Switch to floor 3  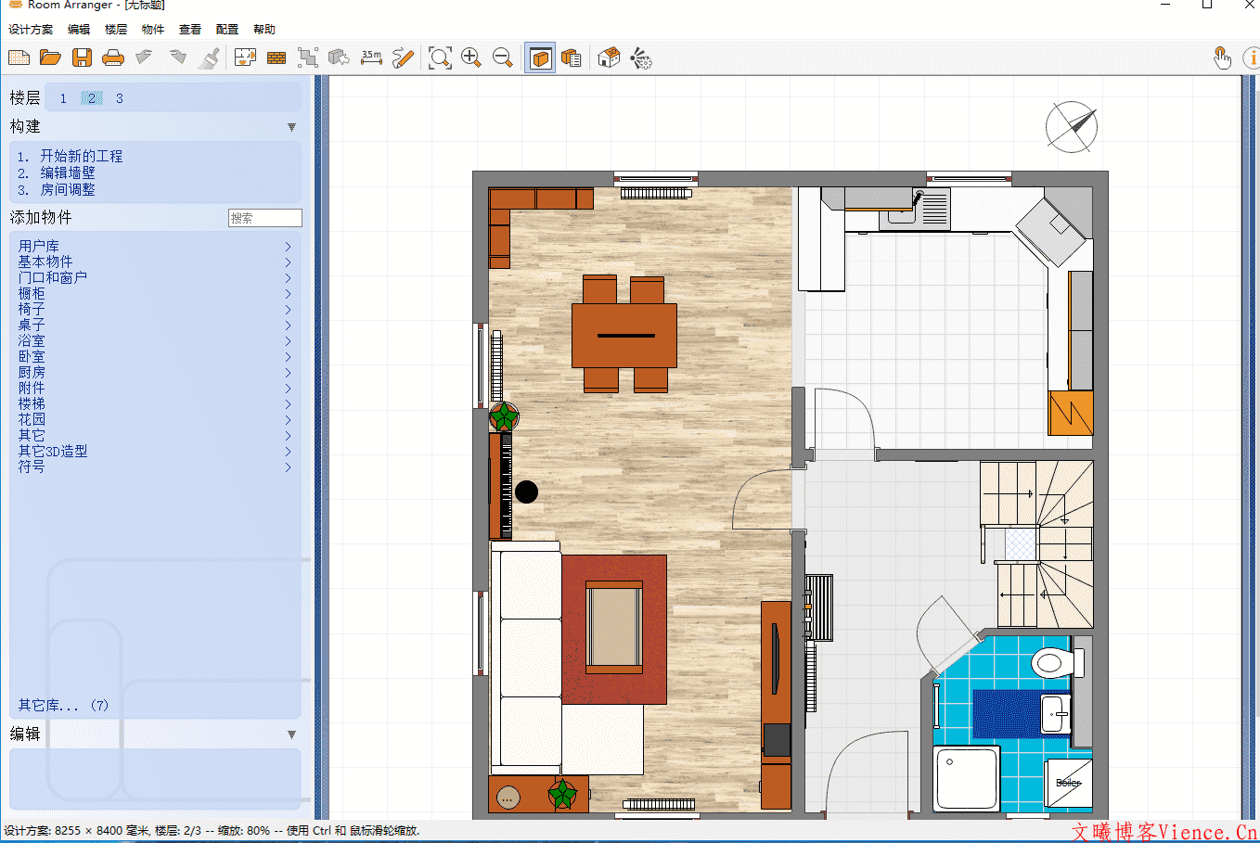coord(120,98)
